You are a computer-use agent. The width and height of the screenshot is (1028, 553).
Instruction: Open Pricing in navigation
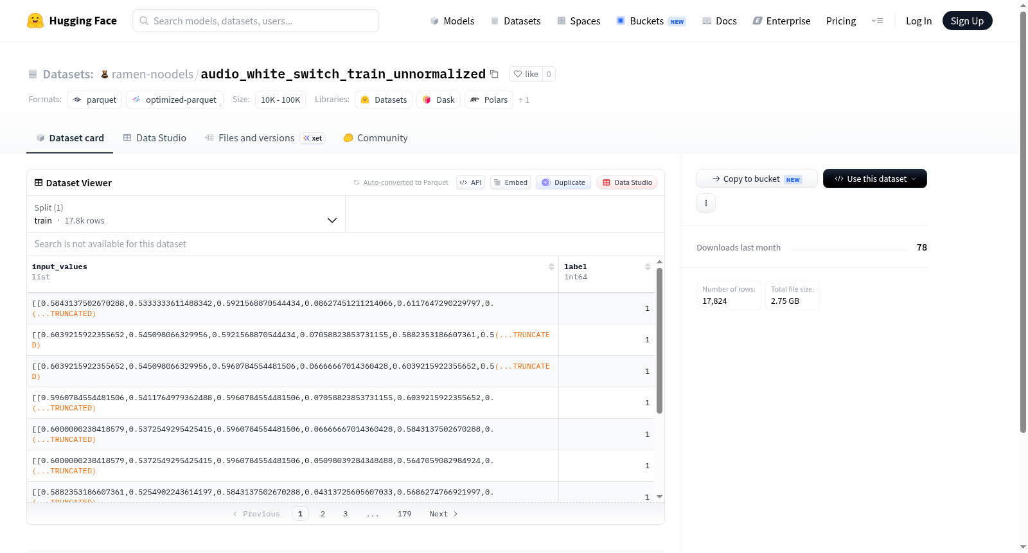pos(841,21)
